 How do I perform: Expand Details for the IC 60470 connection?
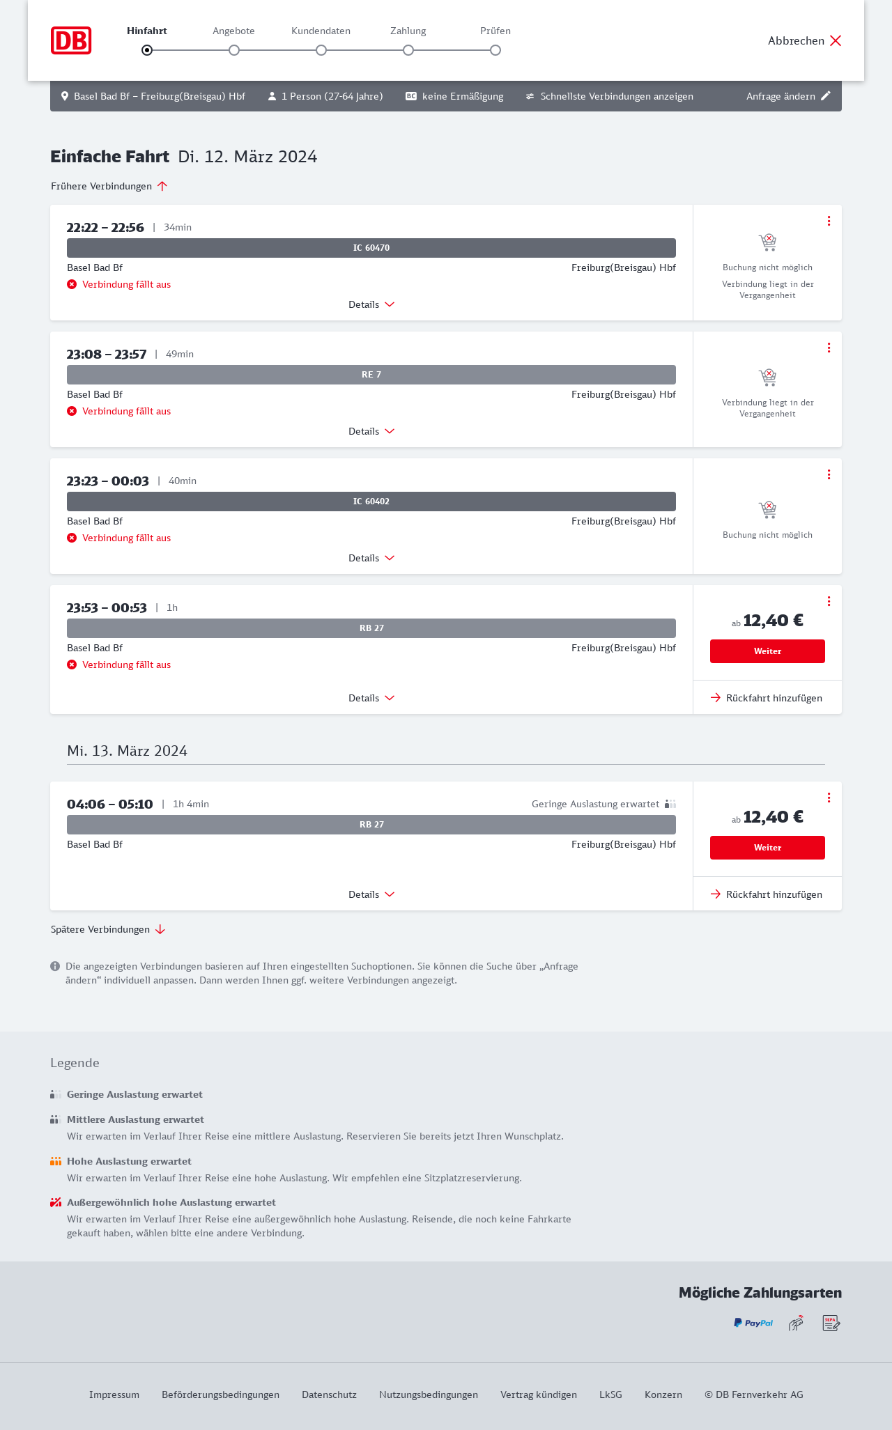click(x=371, y=304)
